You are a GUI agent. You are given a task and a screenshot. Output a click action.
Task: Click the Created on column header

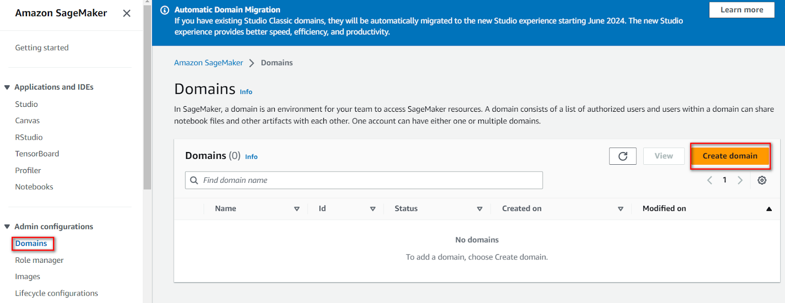click(522, 208)
